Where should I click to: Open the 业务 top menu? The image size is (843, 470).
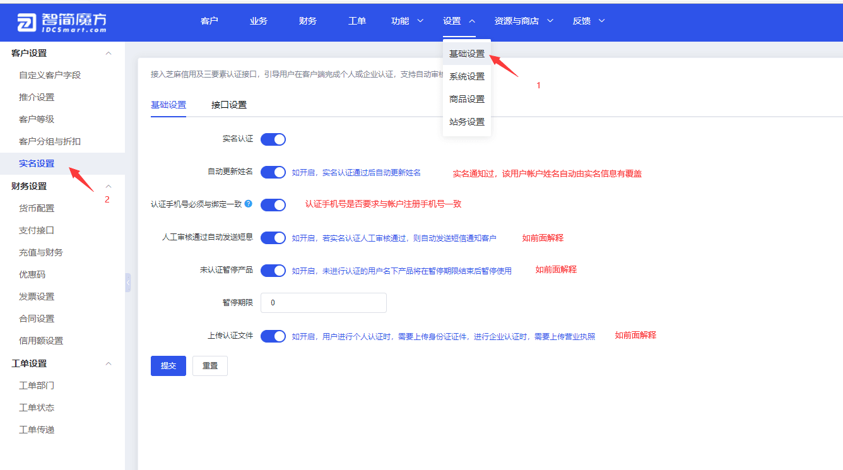[259, 21]
